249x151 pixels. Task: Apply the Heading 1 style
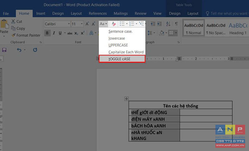(238, 29)
